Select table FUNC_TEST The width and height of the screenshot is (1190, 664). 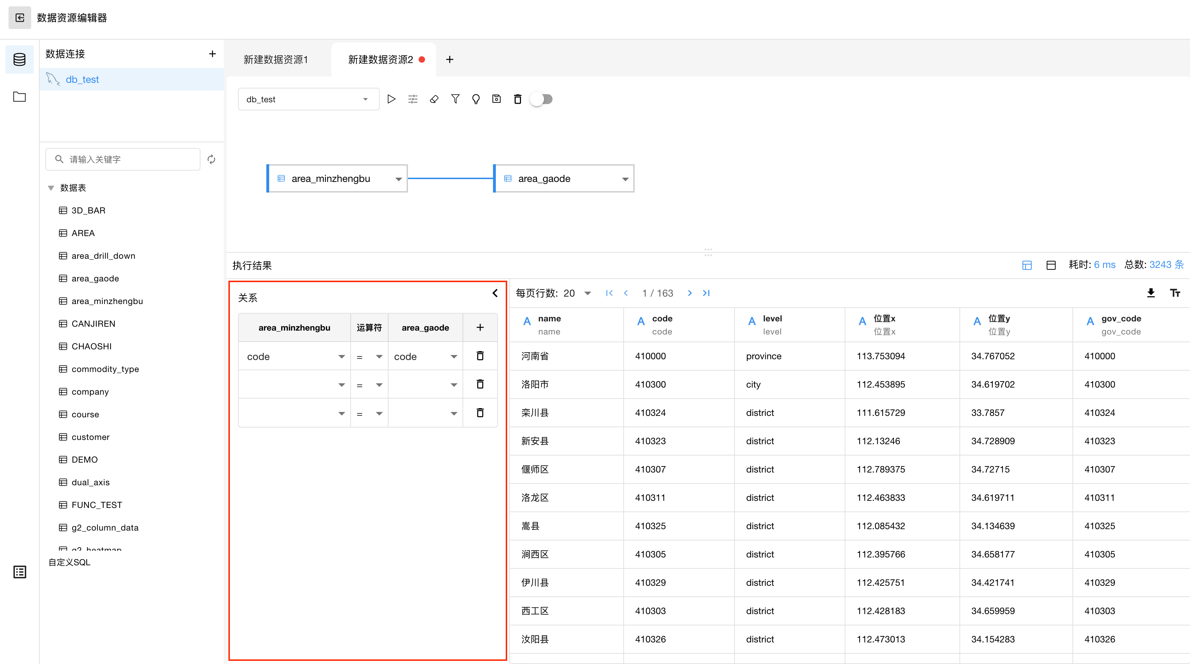coord(97,505)
